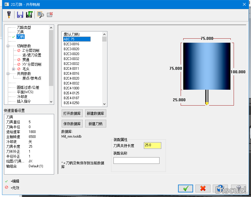Viewport: 251px width, 197px height.
Task: Click the red X cancel button
Action: tap(203, 189)
